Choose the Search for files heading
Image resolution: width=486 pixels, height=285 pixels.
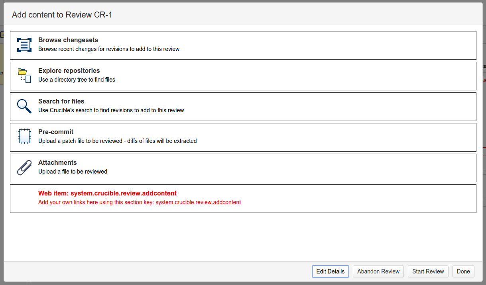pyautogui.click(x=61, y=102)
